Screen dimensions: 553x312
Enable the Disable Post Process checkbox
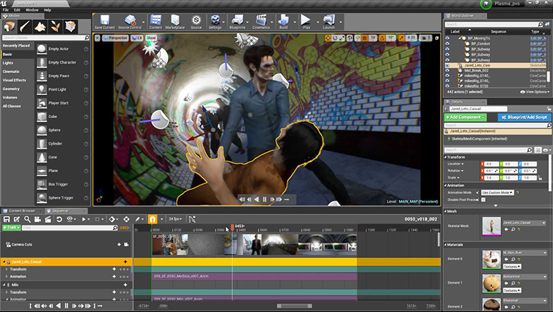(483, 199)
